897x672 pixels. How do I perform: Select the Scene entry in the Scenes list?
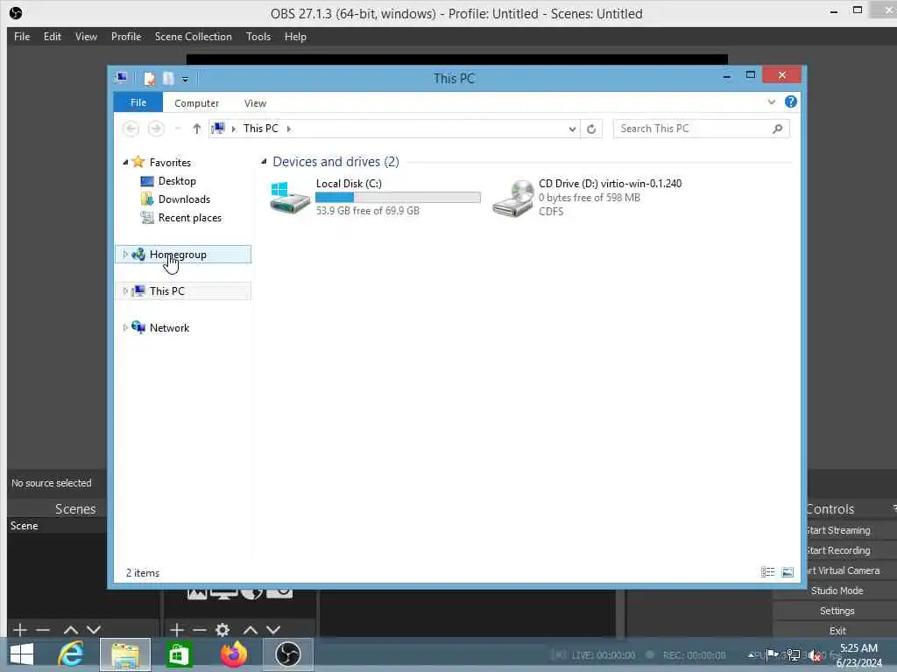[x=57, y=526]
